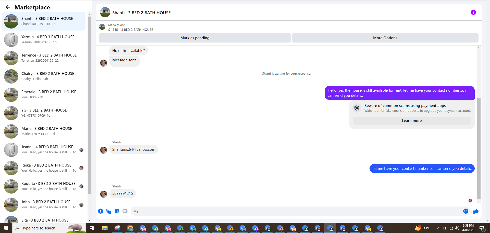Open Marie conversation

[44, 131]
